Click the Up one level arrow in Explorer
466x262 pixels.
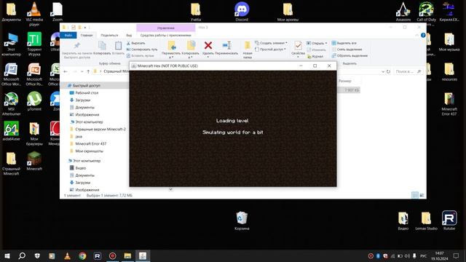88,71
